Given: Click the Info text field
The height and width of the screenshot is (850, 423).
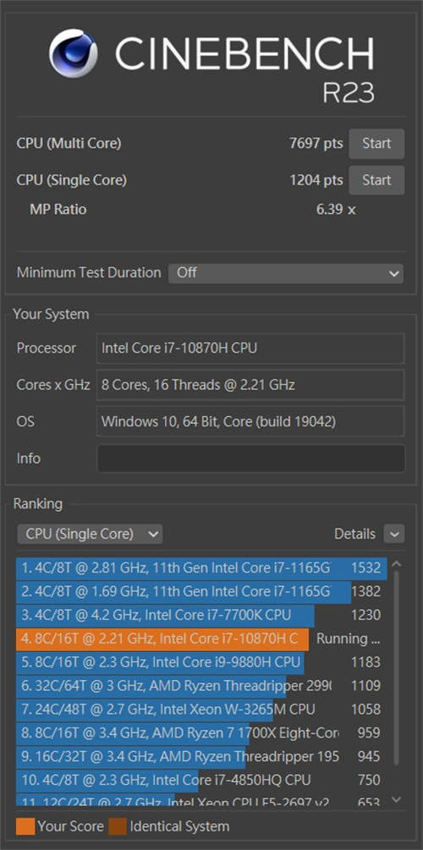Looking at the screenshot, I should tap(250, 458).
